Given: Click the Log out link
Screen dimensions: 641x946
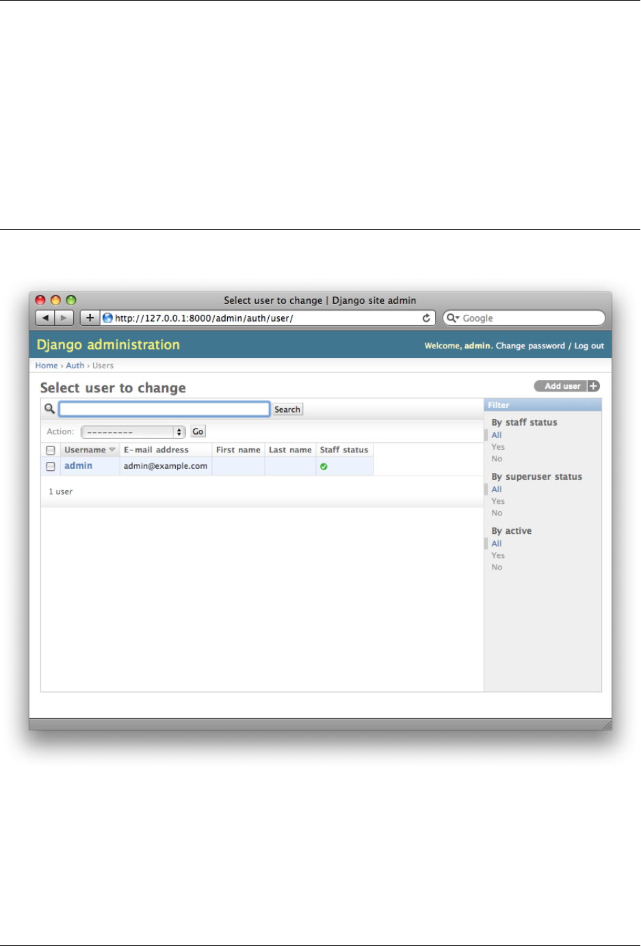Looking at the screenshot, I should pos(589,346).
